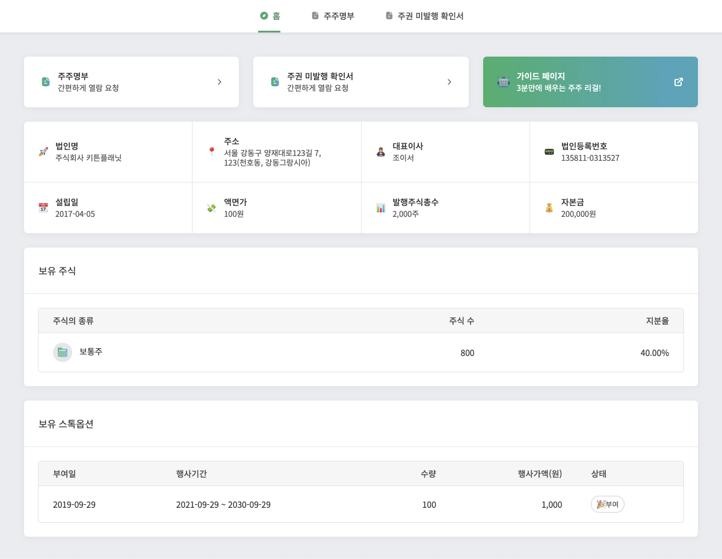Screen dimensions: 722x559
Task: Click the location pin icon beside 주소
Action: [x=212, y=152]
